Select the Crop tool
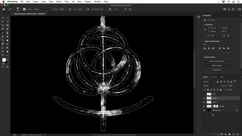Viewport: 242px width, 136px height. 3,25
